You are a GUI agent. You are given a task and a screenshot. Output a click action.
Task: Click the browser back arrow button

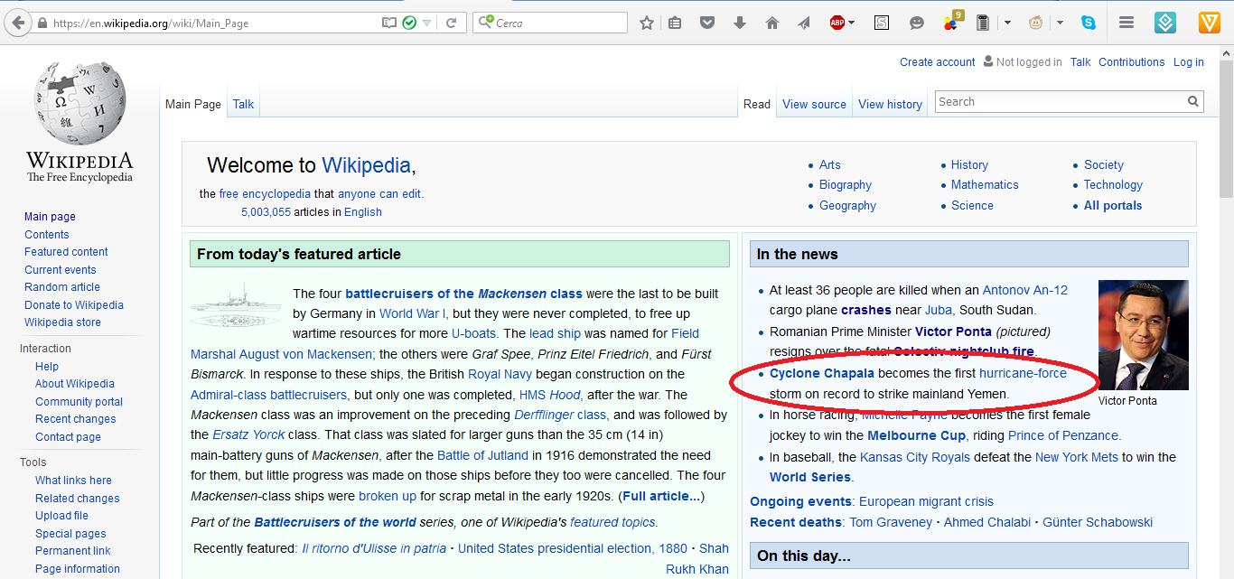coord(17,23)
